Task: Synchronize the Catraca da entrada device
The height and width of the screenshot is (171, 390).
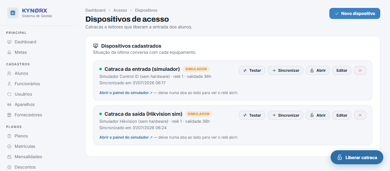Action: pos(285,70)
